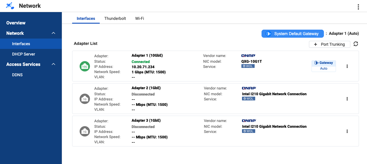Click Adapter 3 Intel I210 NIC model
Screen dimensions: 367x164
[x=274, y=126]
